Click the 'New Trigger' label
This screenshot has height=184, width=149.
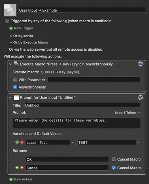tap(23, 28)
